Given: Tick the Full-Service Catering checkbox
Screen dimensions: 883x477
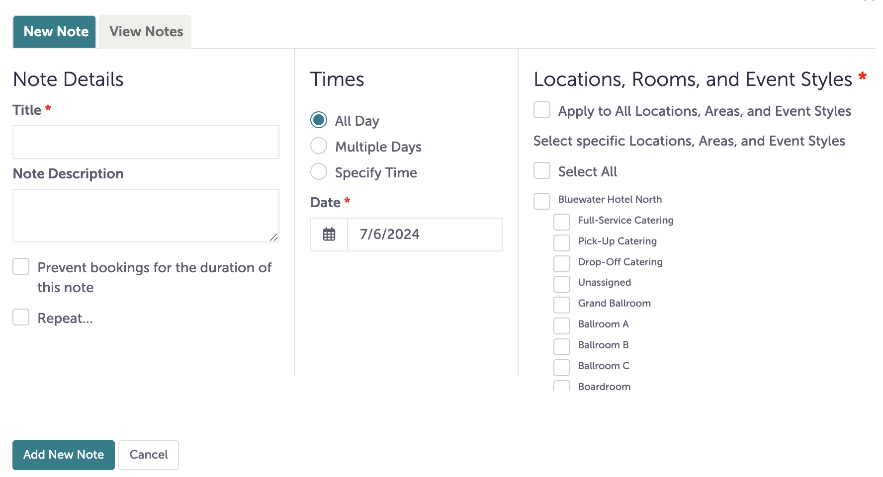Looking at the screenshot, I should (x=562, y=222).
